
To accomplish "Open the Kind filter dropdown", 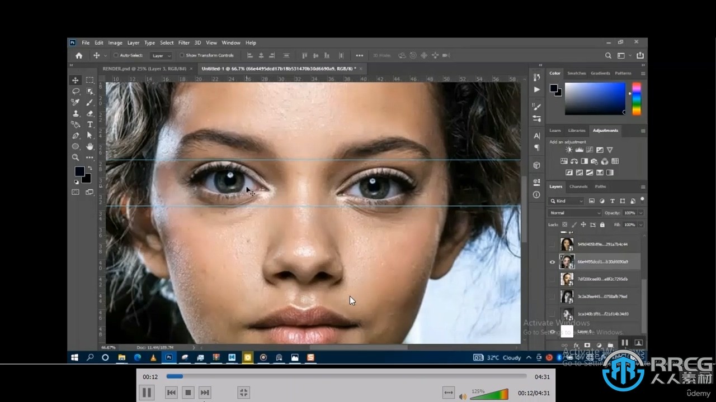I will point(567,201).
